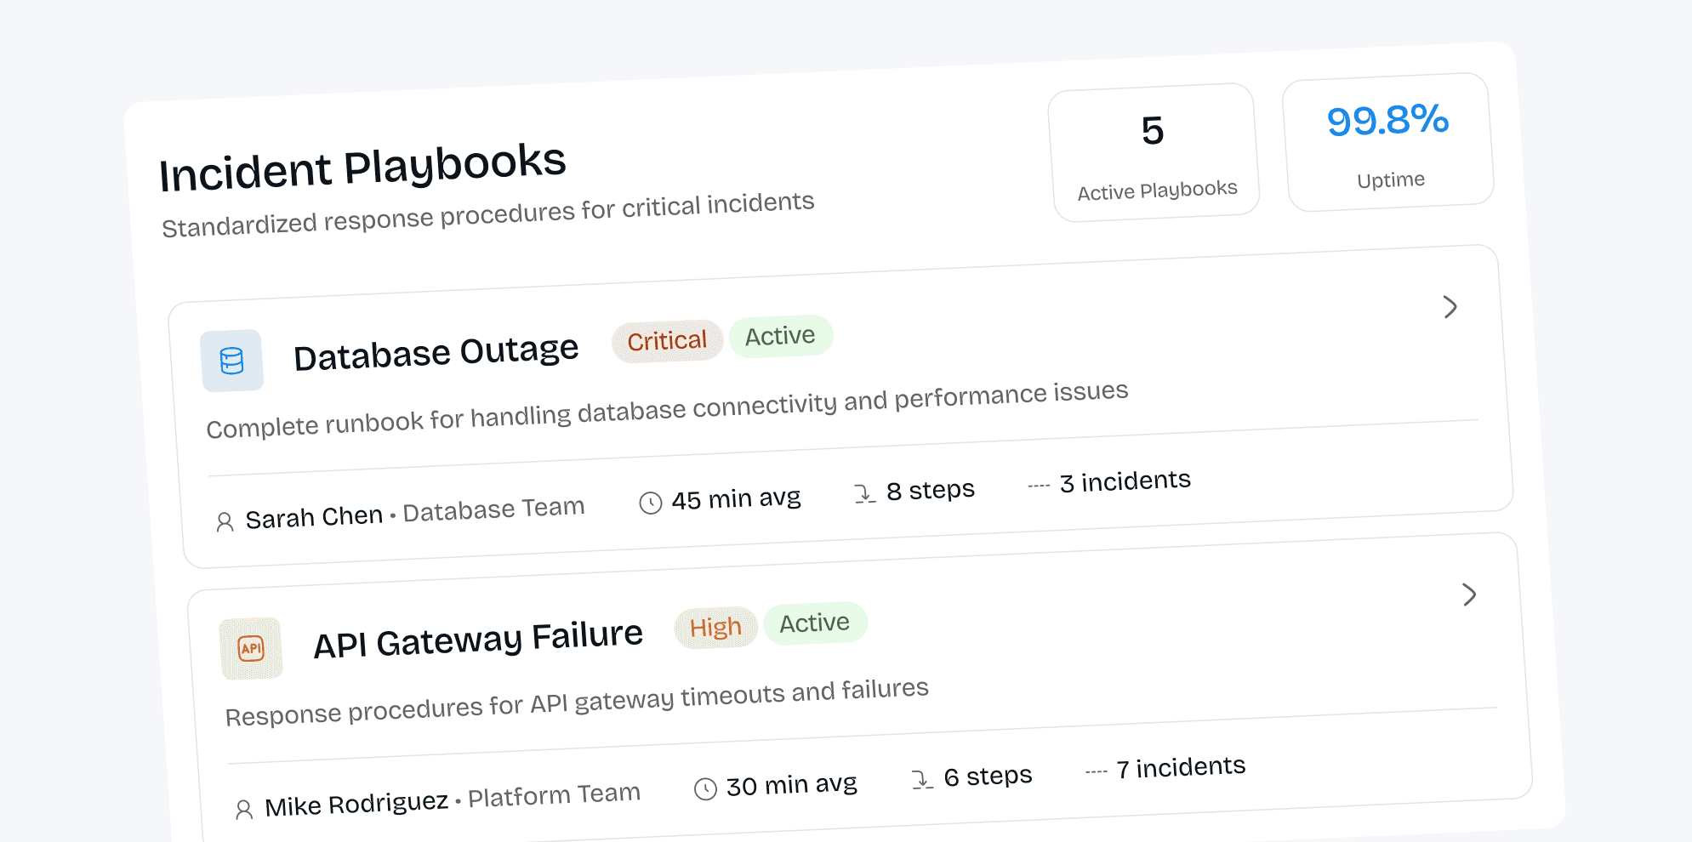Click the API gateway response procedures description

click(x=577, y=703)
